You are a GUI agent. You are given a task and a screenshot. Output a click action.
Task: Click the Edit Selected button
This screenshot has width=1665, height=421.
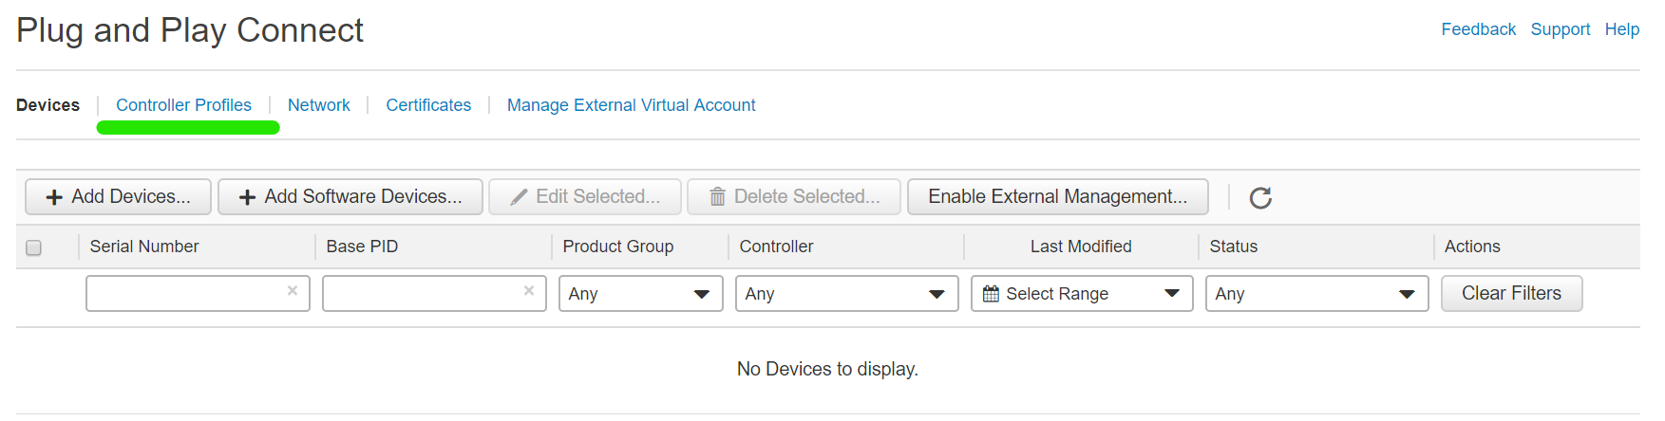tap(585, 197)
